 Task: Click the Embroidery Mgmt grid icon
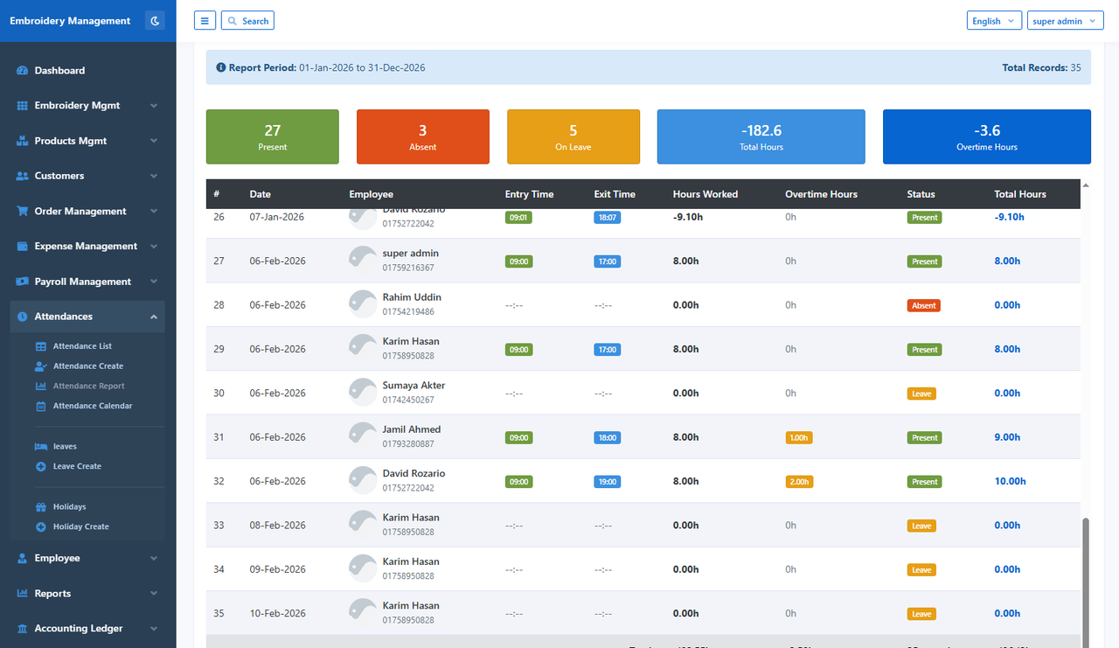point(23,106)
